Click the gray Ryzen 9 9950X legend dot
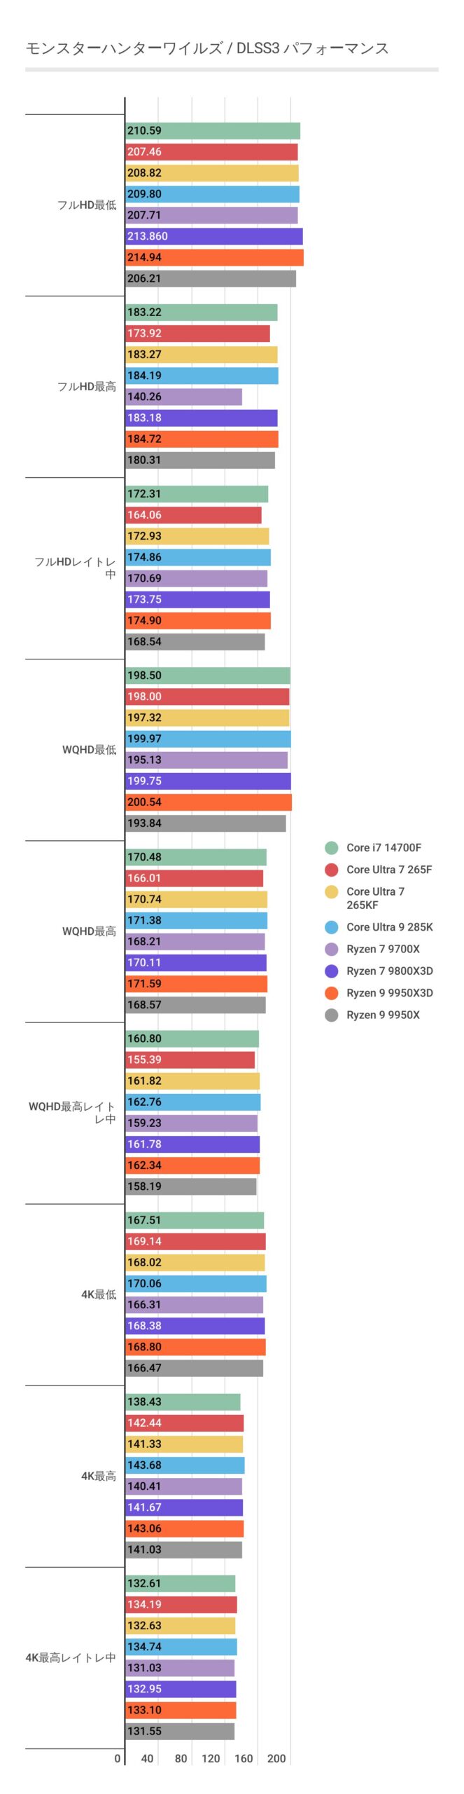464x1794 pixels. pyautogui.click(x=331, y=1015)
